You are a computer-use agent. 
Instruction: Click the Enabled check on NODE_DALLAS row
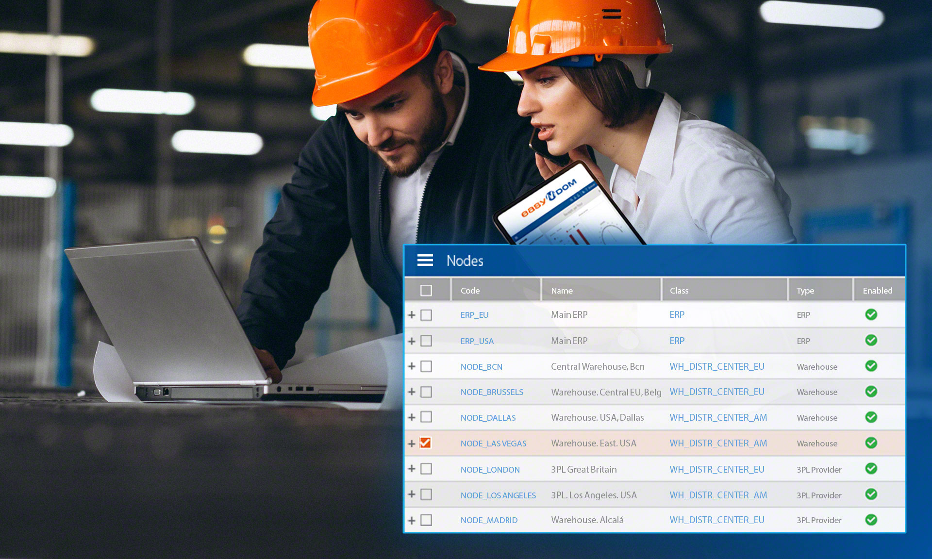870,417
